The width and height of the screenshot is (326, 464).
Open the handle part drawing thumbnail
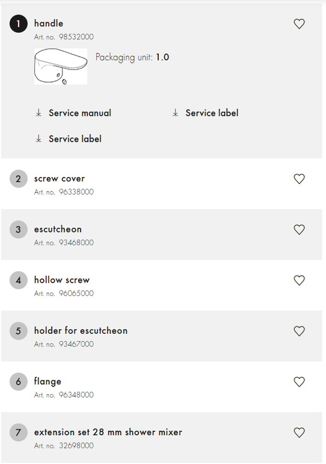(x=61, y=66)
